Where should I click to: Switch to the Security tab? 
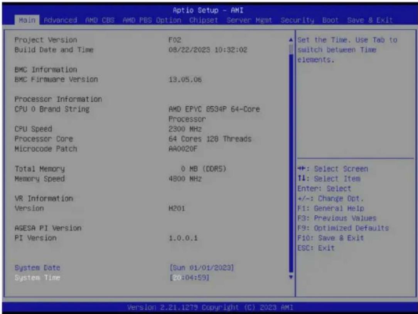(297, 20)
